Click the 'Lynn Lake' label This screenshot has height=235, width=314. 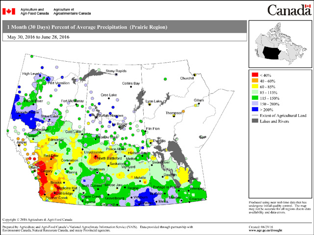[x=154, y=101]
